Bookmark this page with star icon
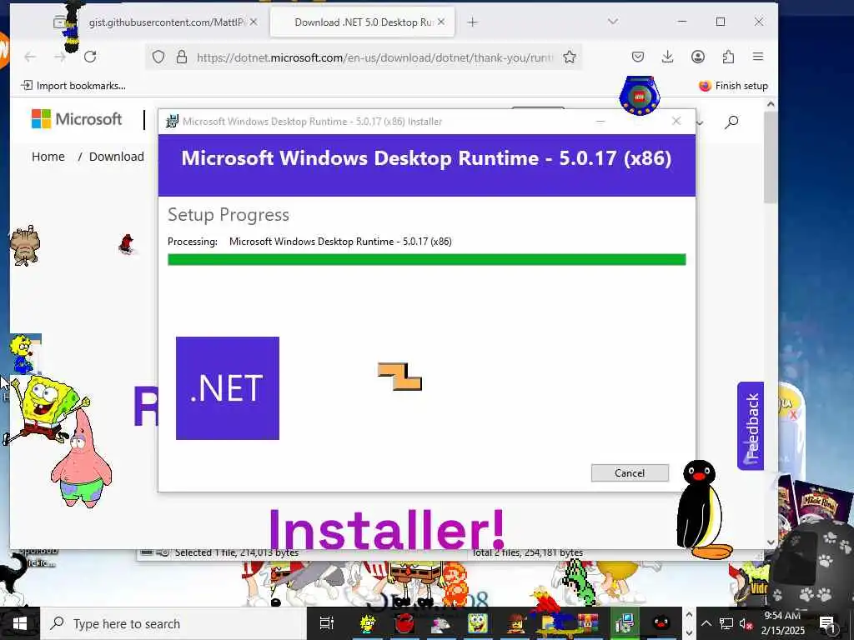The width and height of the screenshot is (854, 640). [570, 57]
